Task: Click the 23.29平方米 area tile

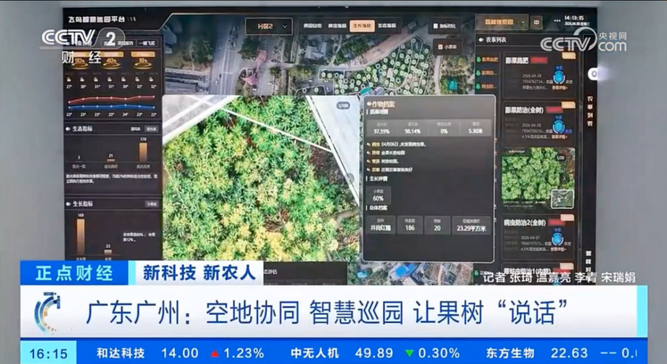Action: [x=471, y=225]
